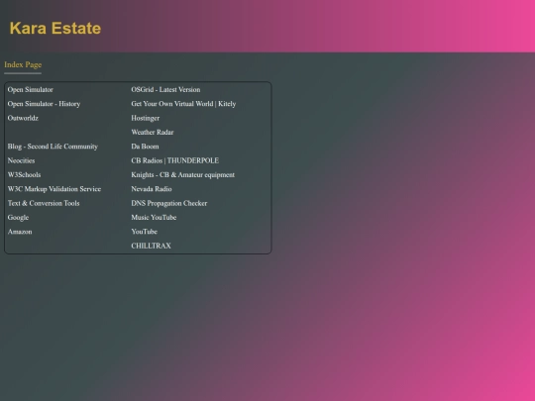Open the Neocities link

coord(21,160)
